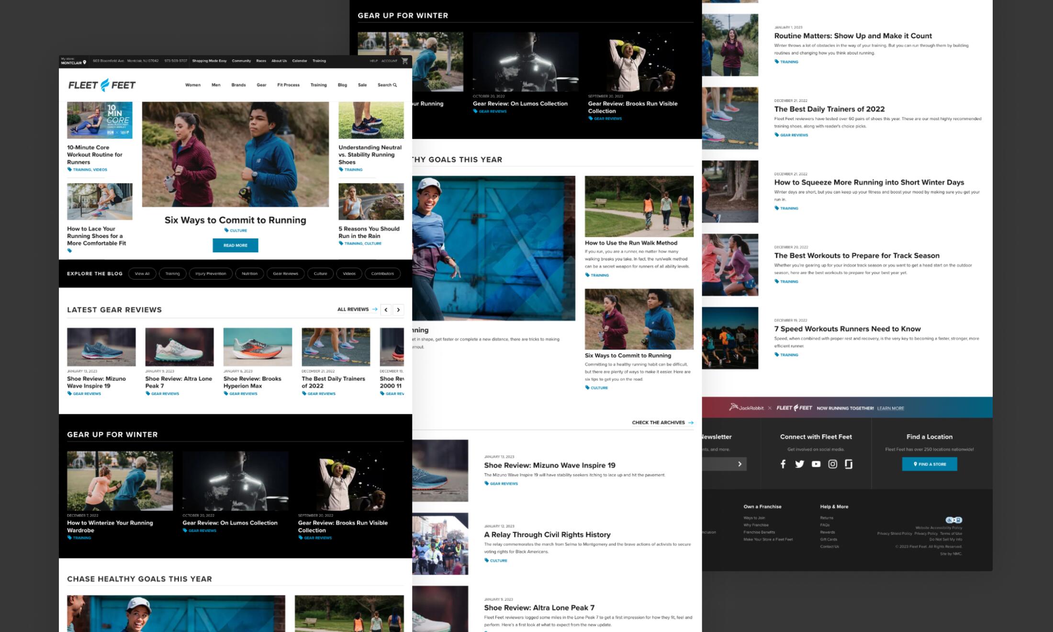Click the Read More button under Six Ways
The height and width of the screenshot is (632, 1053).
(235, 245)
